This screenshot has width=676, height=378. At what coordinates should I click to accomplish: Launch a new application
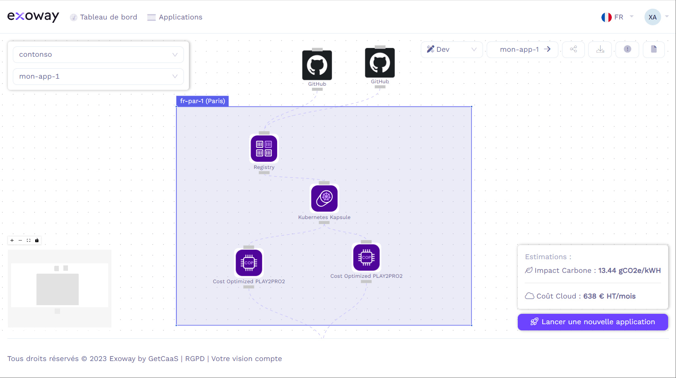(x=592, y=322)
